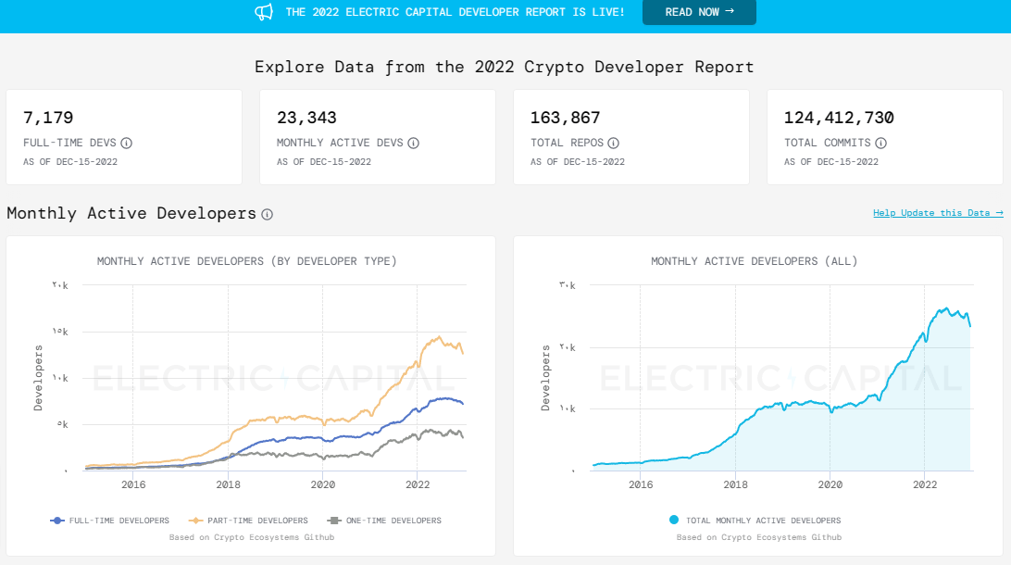Toggle Total Monthly Active Developers legend series
The height and width of the screenshot is (565, 1011).
coord(755,521)
